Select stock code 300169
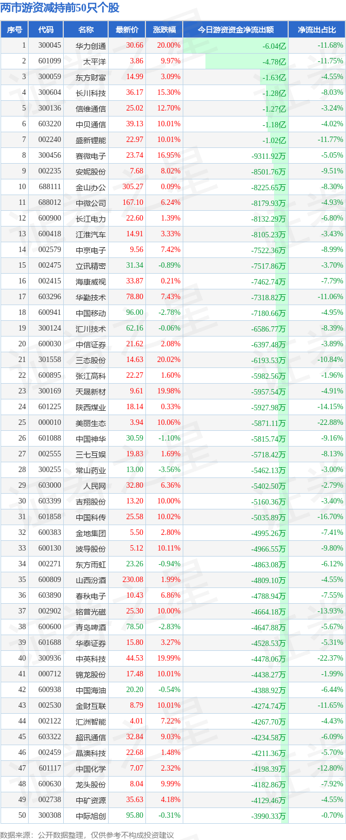This screenshot has height=840, width=346. click(x=50, y=391)
